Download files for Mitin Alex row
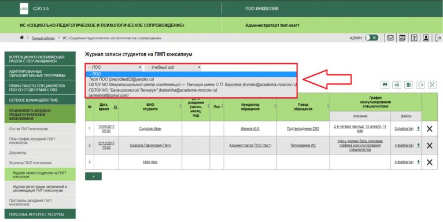Screen dimensions: 443x222 coord(418,162)
